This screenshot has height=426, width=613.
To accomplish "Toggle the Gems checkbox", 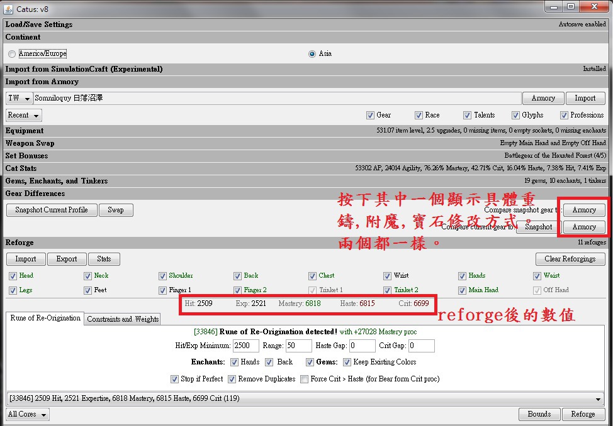I will [x=310, y=363].
